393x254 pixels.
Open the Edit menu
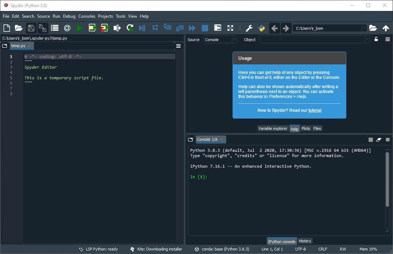point(16,16)
